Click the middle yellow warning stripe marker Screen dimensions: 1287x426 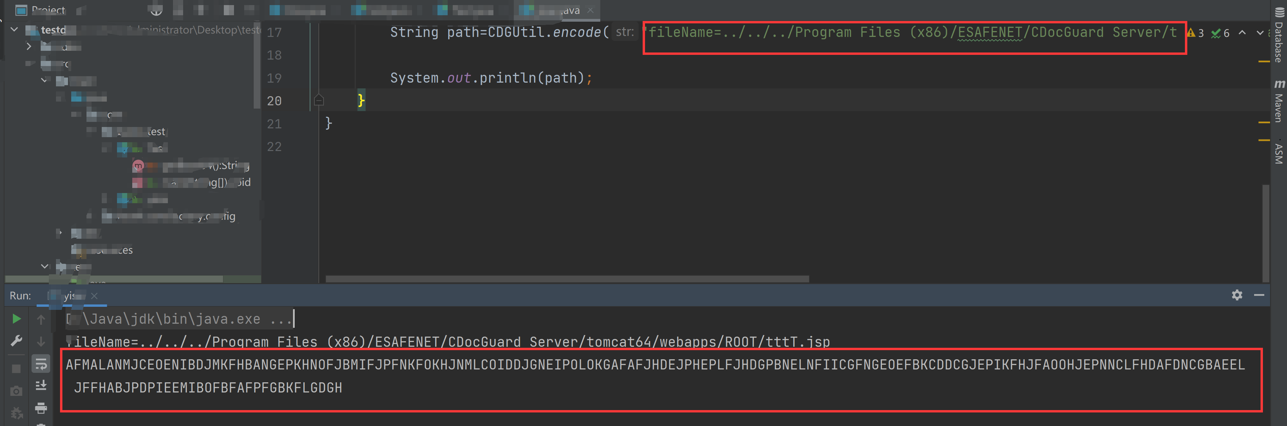pos(1264,122)
